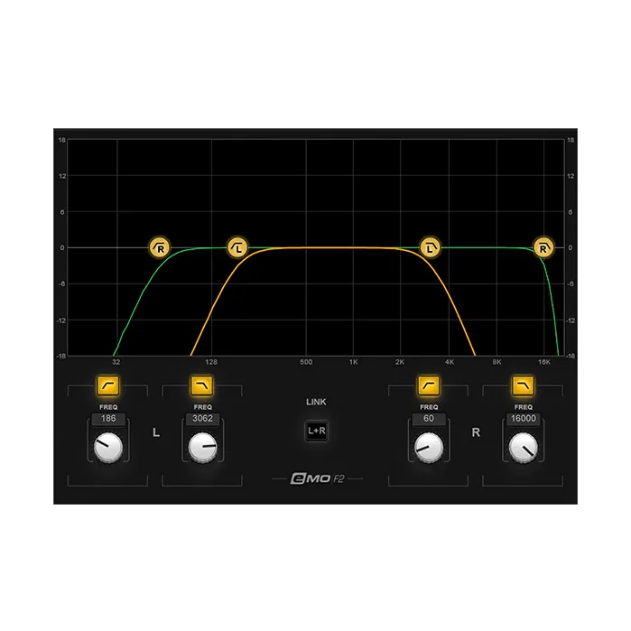Click the L low-pass frequency knob

tap(202, 447)
